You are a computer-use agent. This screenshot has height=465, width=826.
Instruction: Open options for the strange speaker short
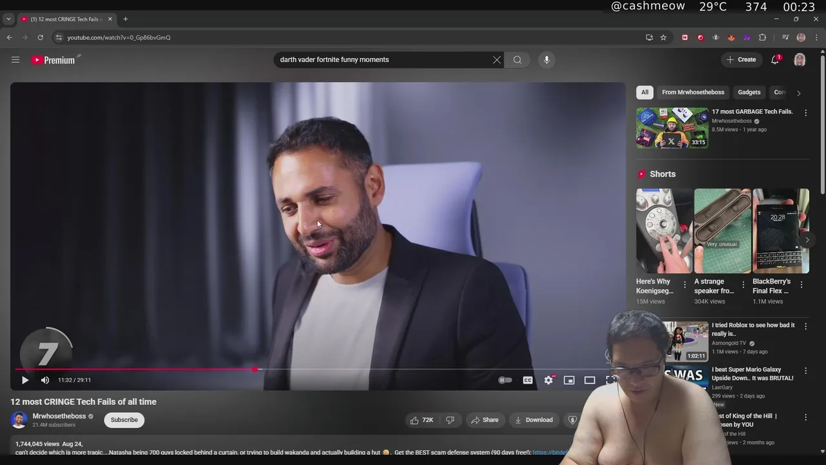(743, 285)
